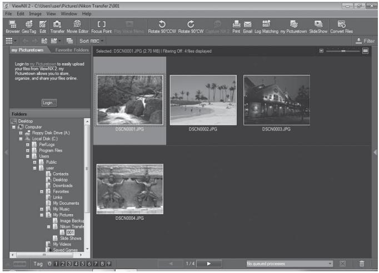Collapse the Computer tree node

[x=14, y=127]
